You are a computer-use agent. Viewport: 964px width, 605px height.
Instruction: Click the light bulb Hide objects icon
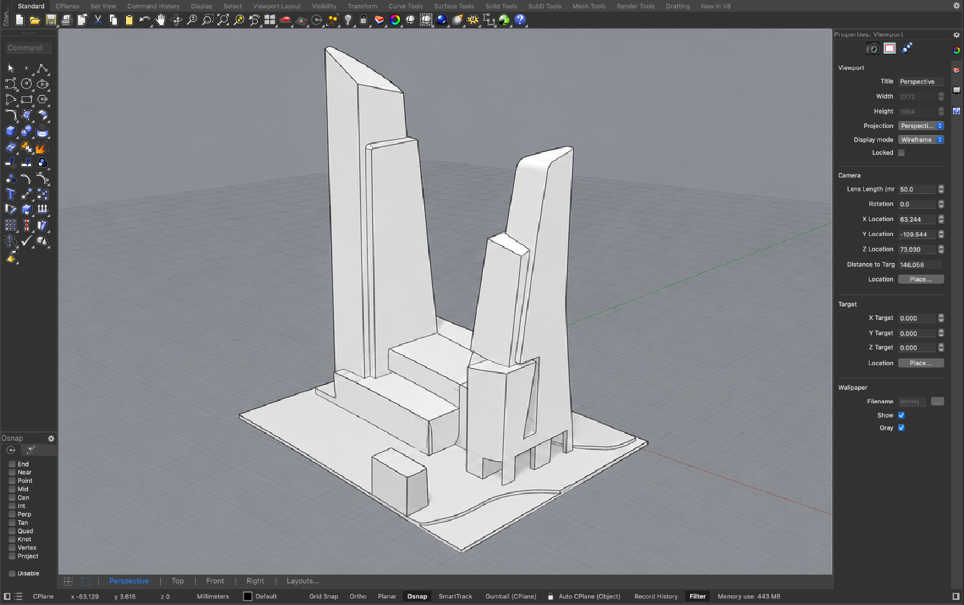click(x=348, y=20)
